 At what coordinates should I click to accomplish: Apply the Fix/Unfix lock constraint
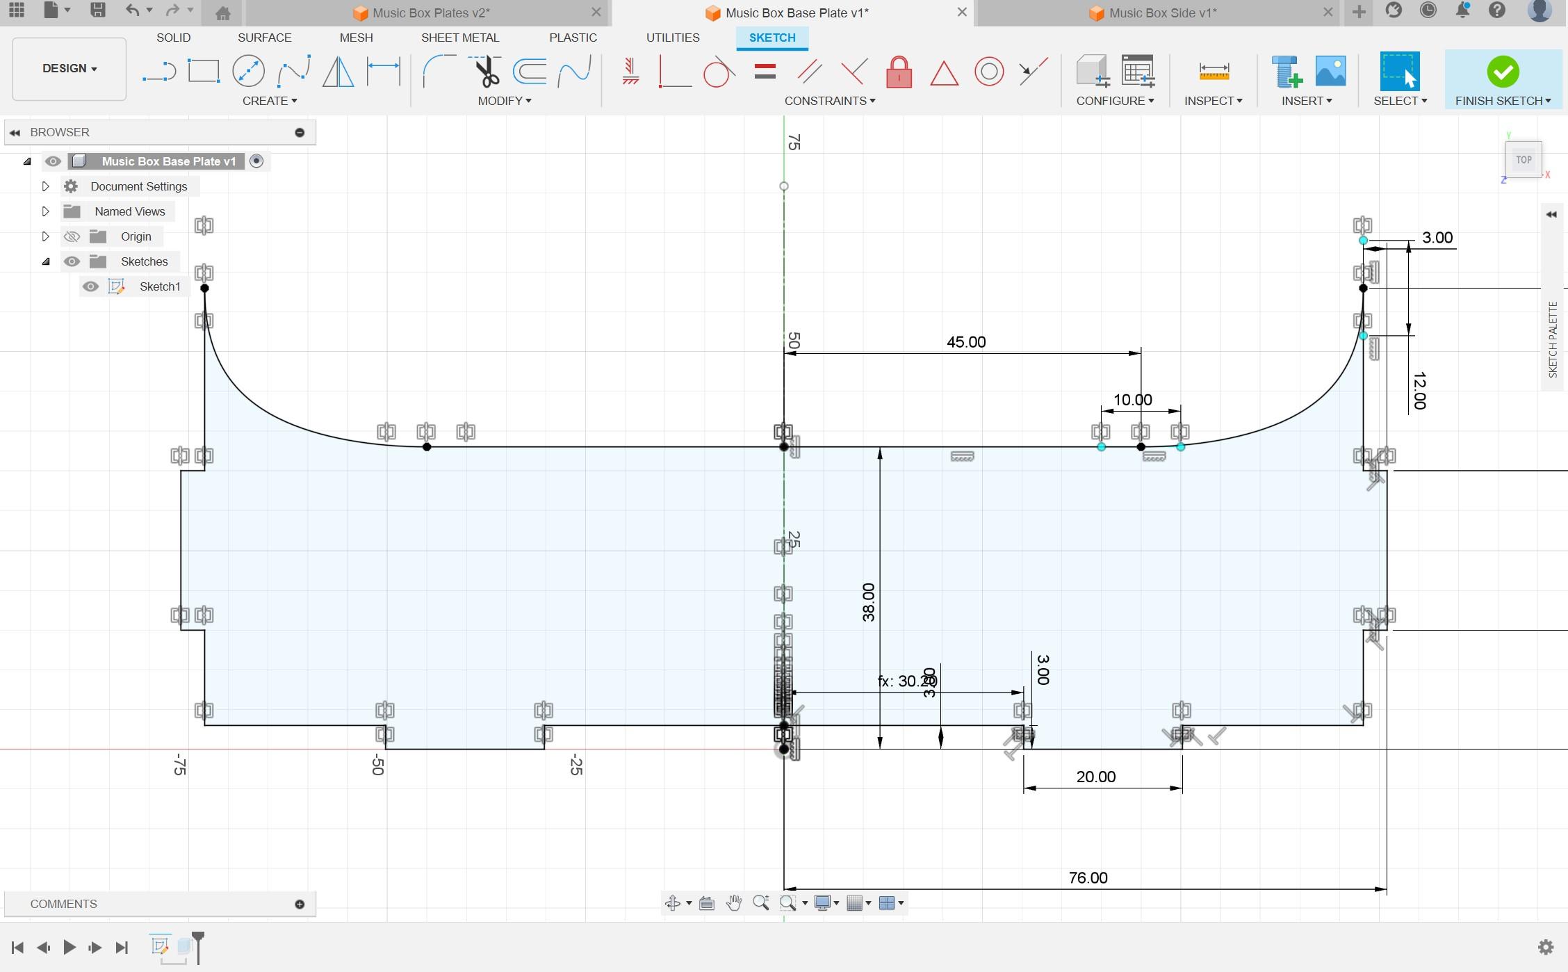pyautogui.click(x=899, y=72)
